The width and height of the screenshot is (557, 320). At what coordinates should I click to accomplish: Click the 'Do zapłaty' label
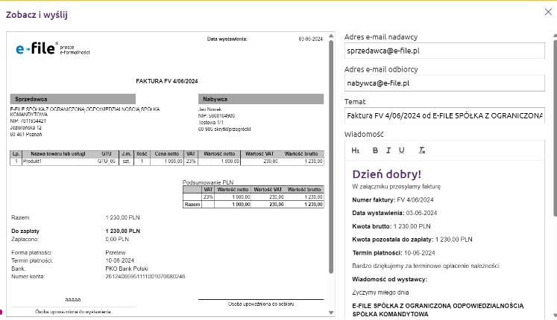tap(25, 231)
